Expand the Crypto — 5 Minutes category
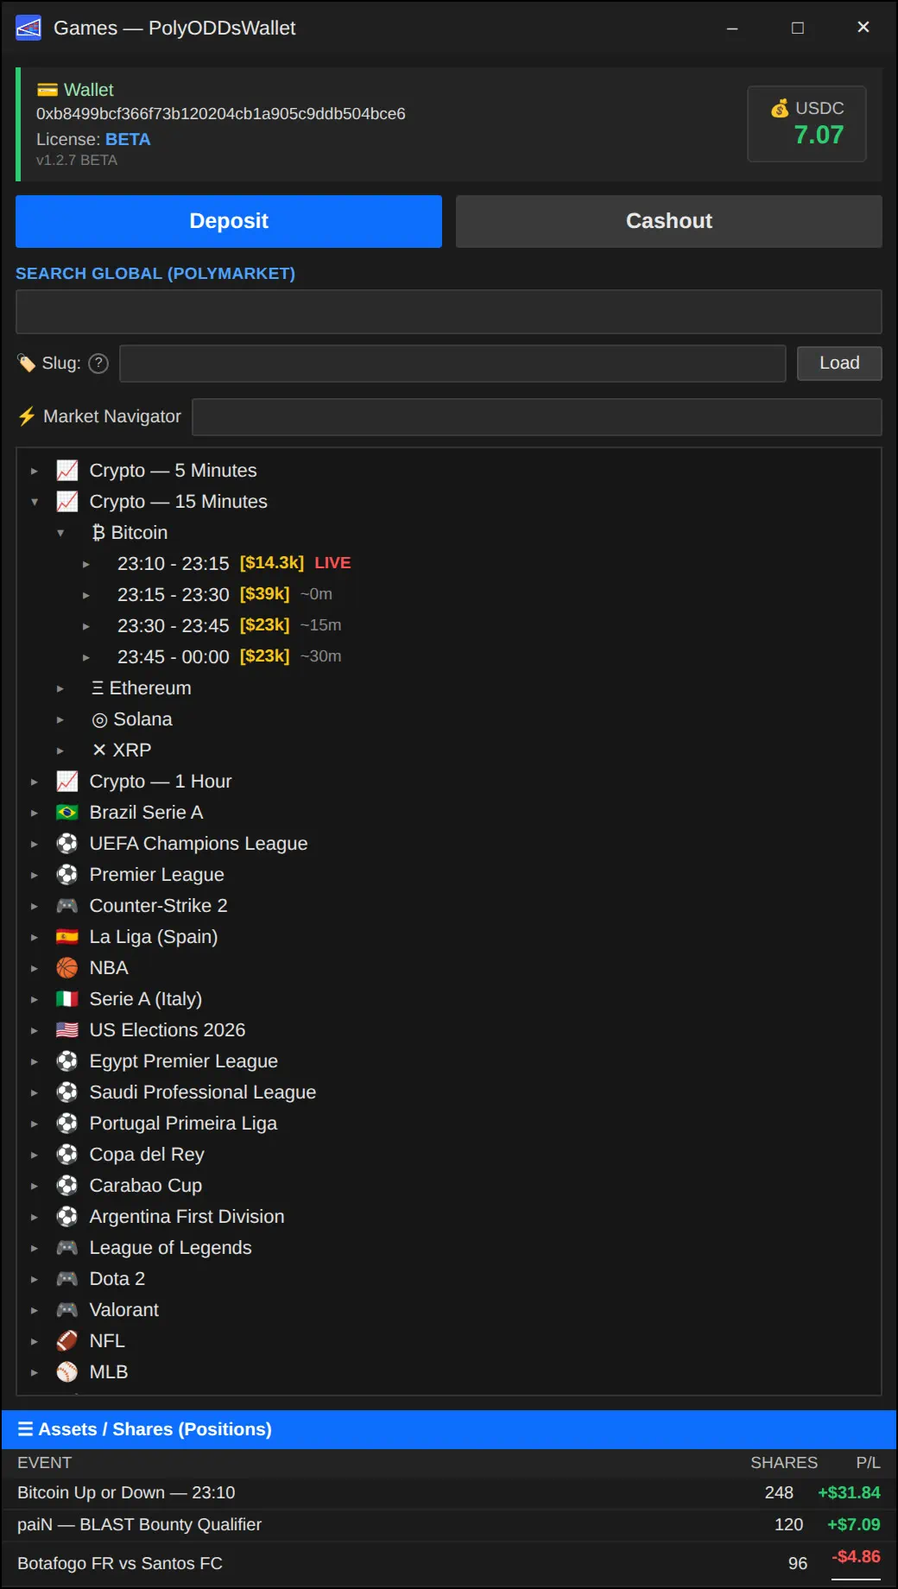 coord(35,471)
